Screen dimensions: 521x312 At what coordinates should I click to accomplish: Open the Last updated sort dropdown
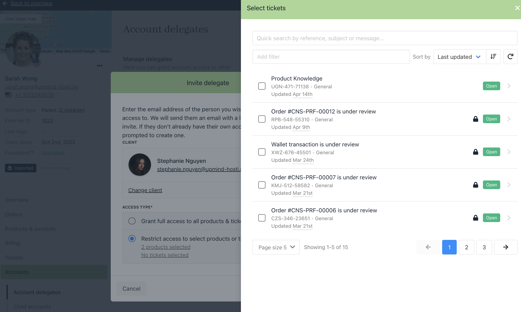tap(459, 57)
